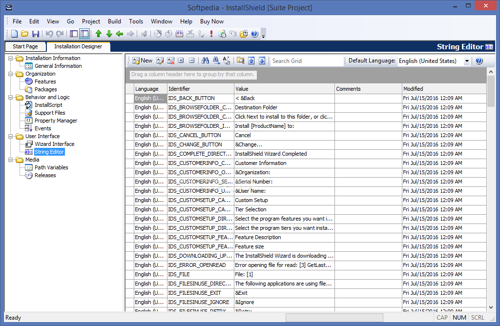The width and height of the screenshot is (500, 326).
Task: Click the export strings up-arrow icon
Action: pos(251,61)
